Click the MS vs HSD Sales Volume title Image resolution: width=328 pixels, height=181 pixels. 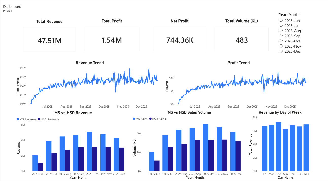(x=189, y=112)
